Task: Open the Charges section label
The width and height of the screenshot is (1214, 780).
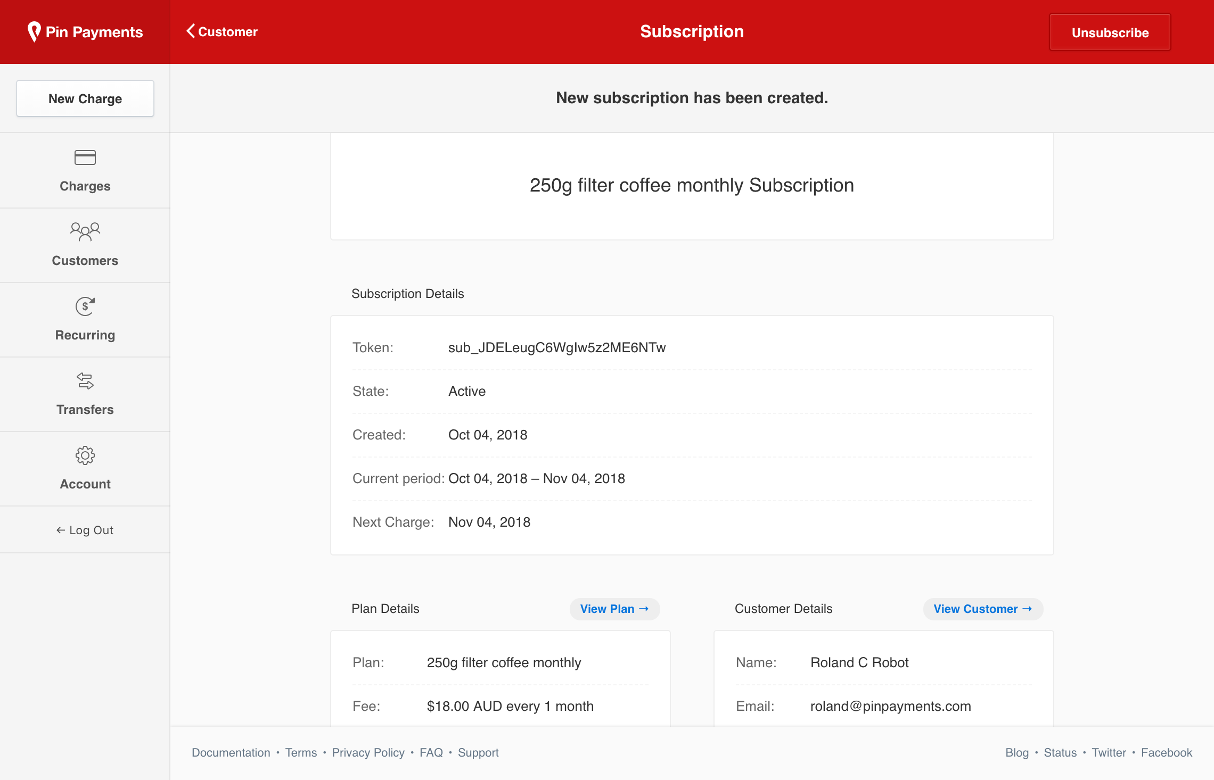Action: pos(85,186)
